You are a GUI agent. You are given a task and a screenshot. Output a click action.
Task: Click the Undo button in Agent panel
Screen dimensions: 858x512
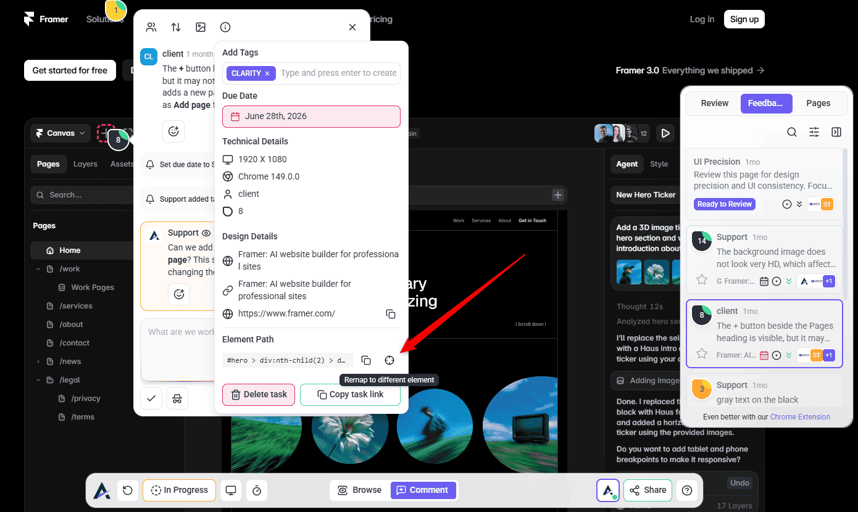(x=739, y=483)
